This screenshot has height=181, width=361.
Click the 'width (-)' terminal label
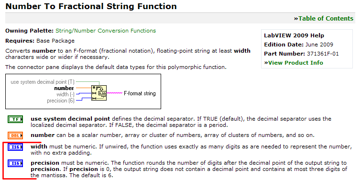tap(66, 94)
